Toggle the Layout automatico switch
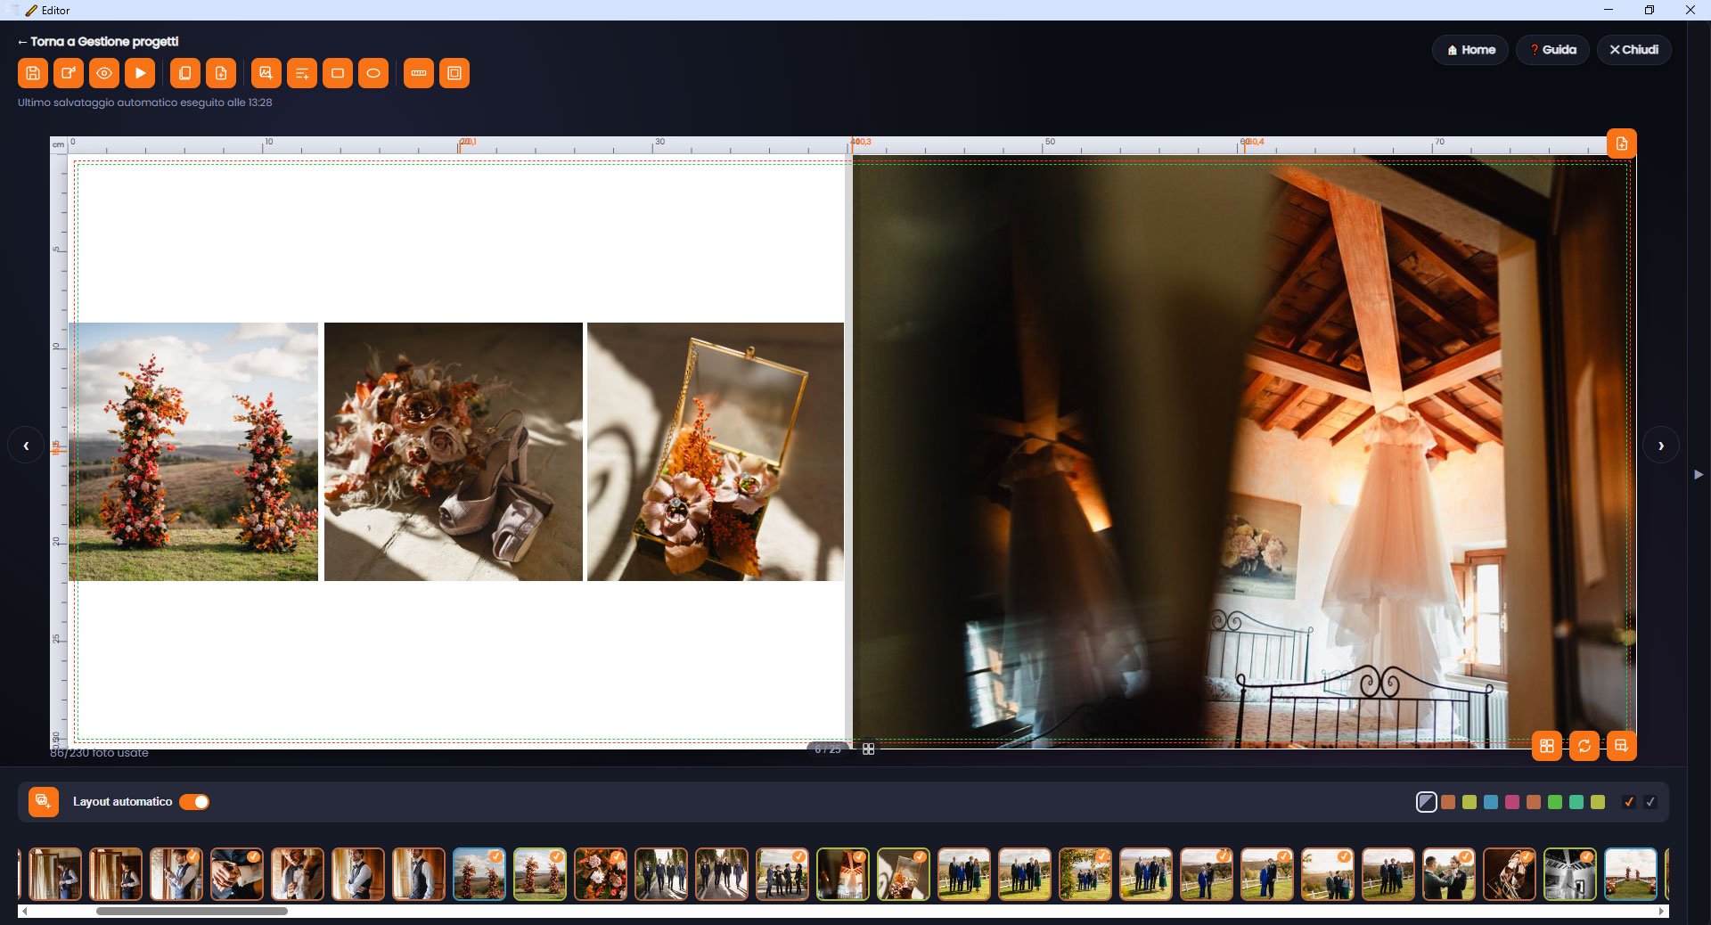The width and height of the screenshot is (1711, 925). 194,802
